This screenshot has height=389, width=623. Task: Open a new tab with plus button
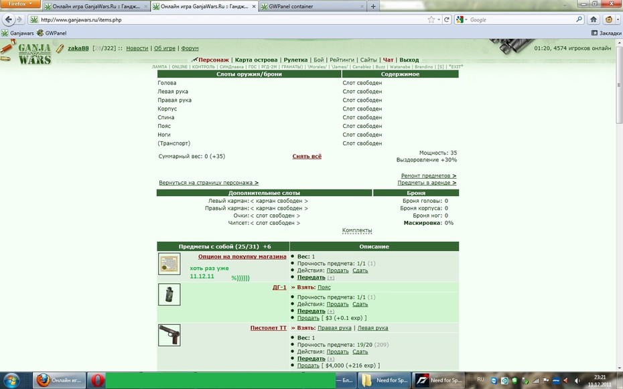click(x=373, y=6)
